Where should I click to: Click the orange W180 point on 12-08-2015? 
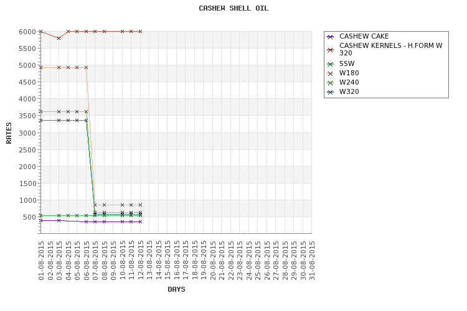pos(140,205)
